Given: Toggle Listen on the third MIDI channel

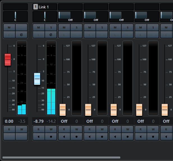Looking at the screenshot, I should [x=115, y=35].
